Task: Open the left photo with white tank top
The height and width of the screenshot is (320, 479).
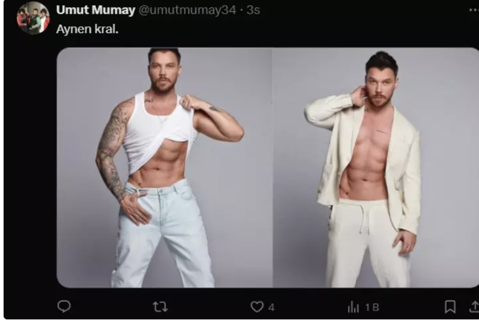Action: click(x=165, y=167)
